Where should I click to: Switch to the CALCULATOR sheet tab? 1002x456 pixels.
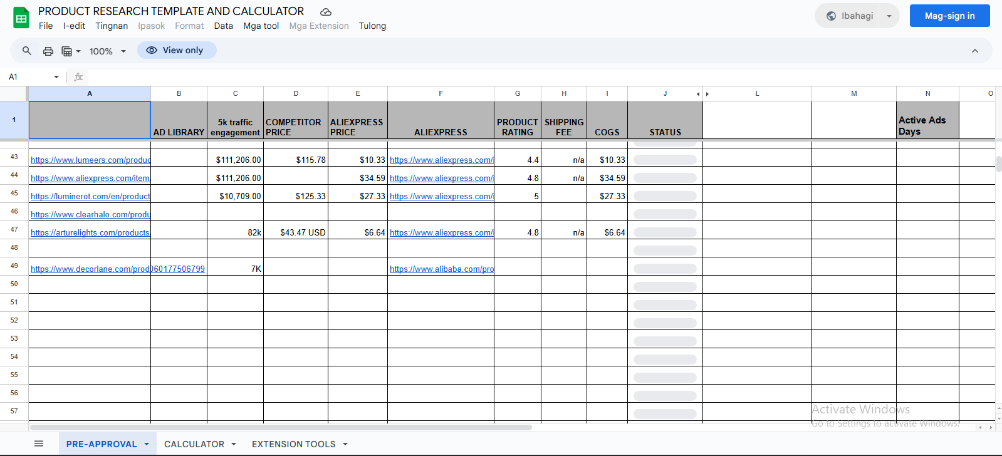(x=194, y=444)
